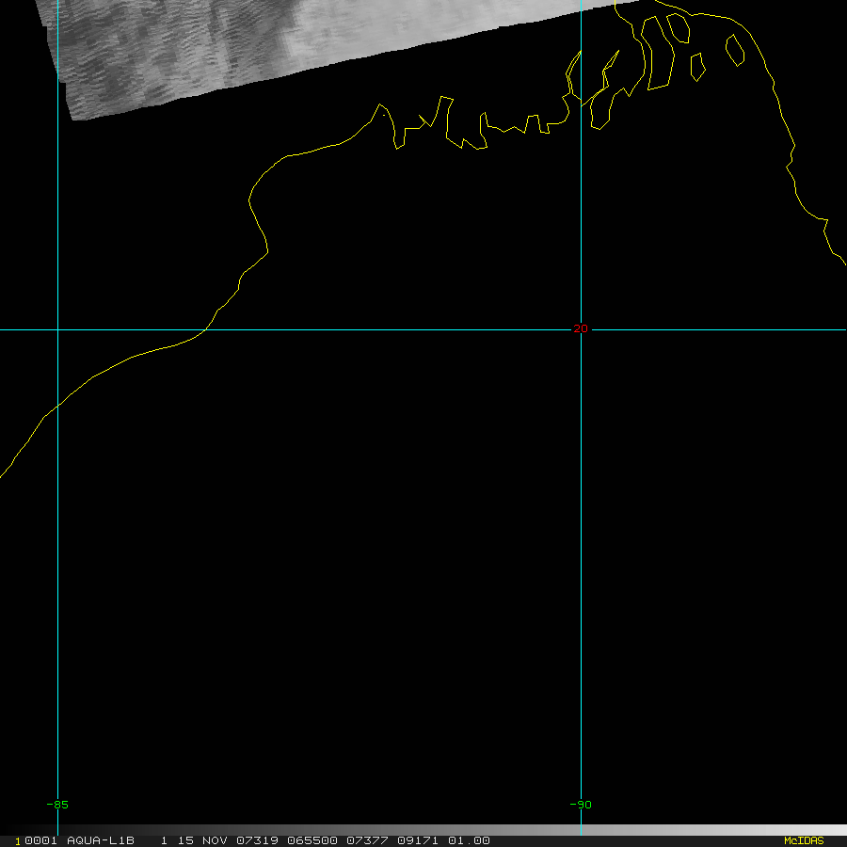This screenshot has width=847, height=847.
Task: Click the 0001 frame number in status bar
Action: (x=40, y=840)
